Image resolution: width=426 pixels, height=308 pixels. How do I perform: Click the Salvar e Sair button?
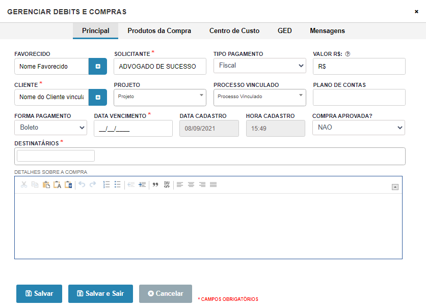(x=100, y=294)
